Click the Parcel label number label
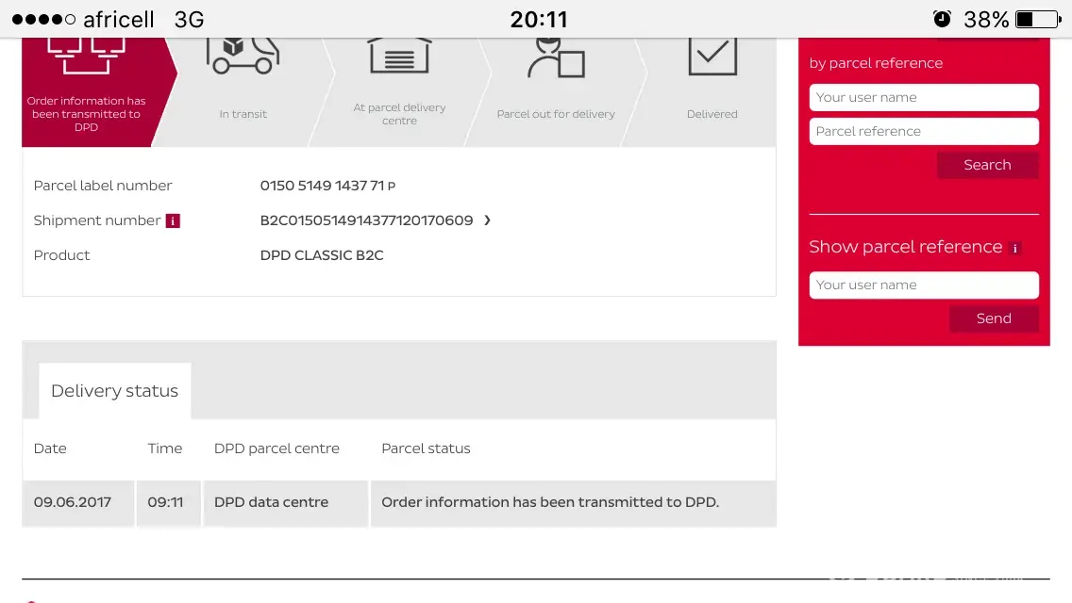Image resolution: width=1072 pixels, height=603 pixels. (x=103, y=186)
